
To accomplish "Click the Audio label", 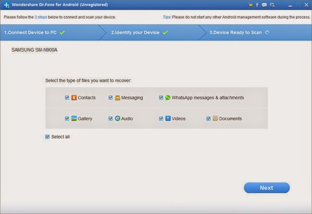I will point(127,118).
